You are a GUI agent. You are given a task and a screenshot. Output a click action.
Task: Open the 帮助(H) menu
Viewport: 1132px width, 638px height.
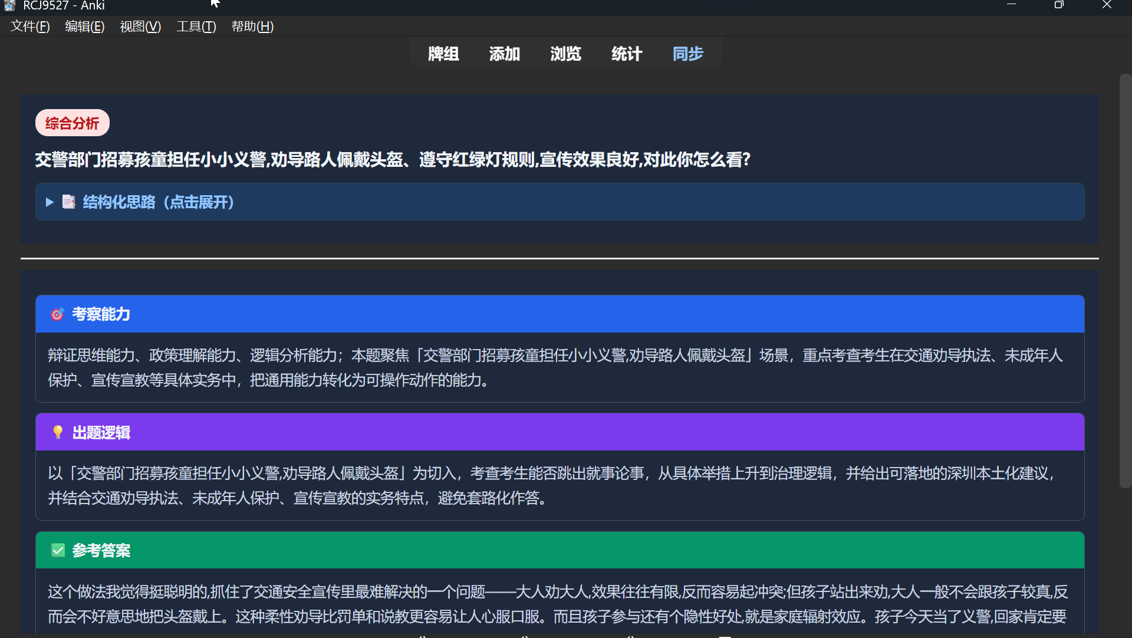point(252,27)
